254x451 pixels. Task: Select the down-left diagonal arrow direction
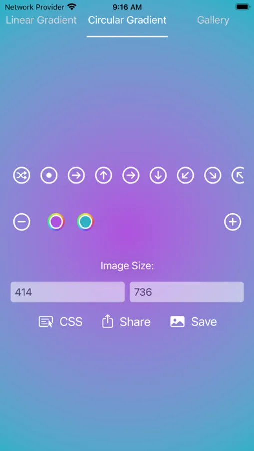coord(185,175)
